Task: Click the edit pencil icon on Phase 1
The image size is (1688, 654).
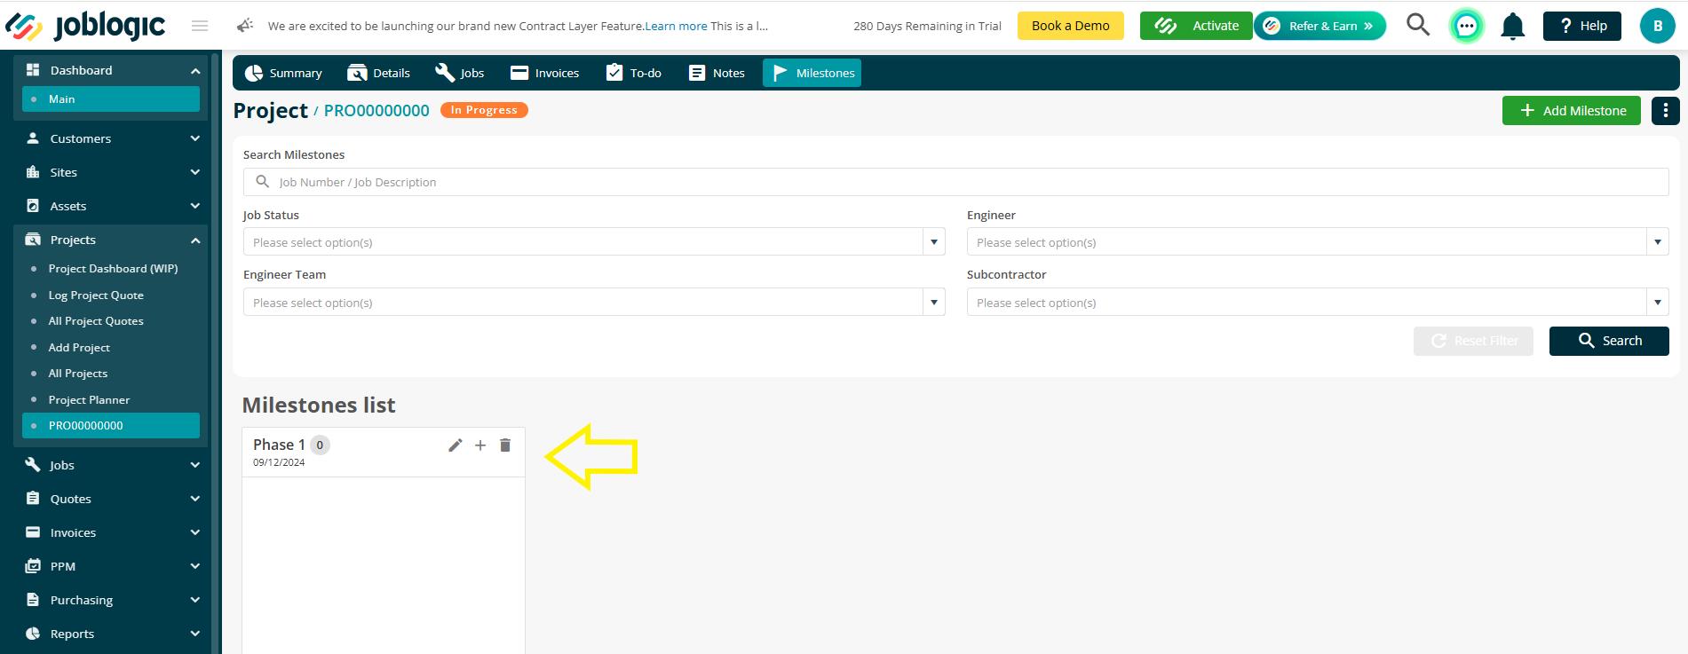Action: click(456, 445)
